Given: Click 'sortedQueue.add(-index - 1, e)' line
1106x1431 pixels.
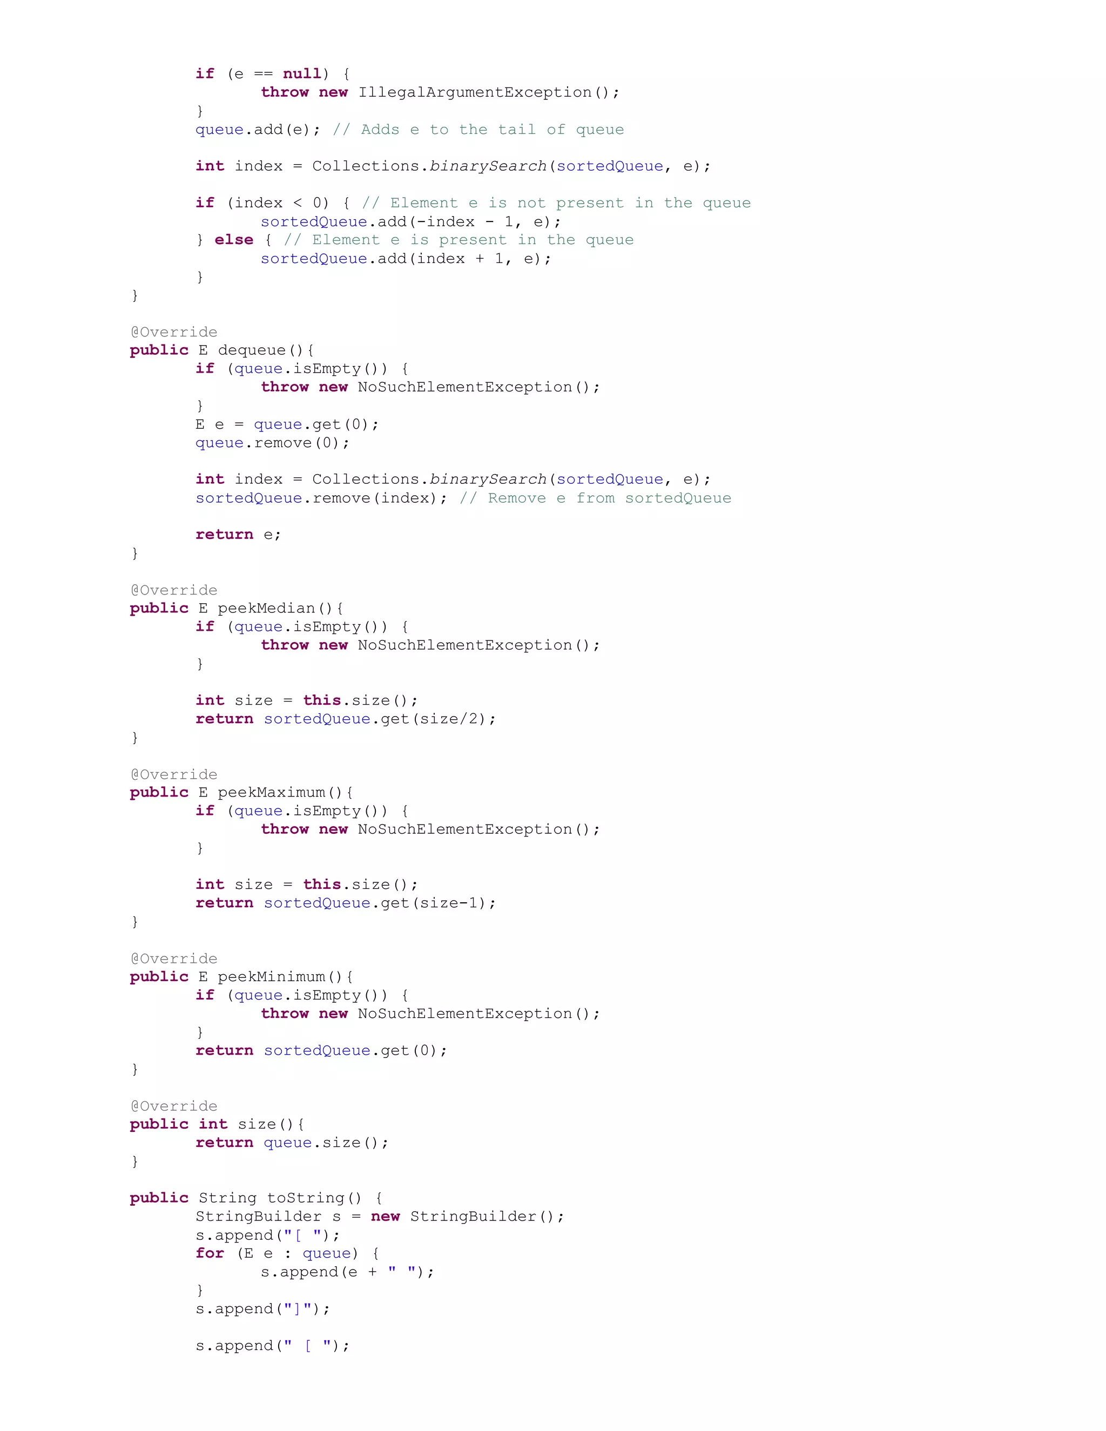Looking at the screenshot, I should (410, 222).
